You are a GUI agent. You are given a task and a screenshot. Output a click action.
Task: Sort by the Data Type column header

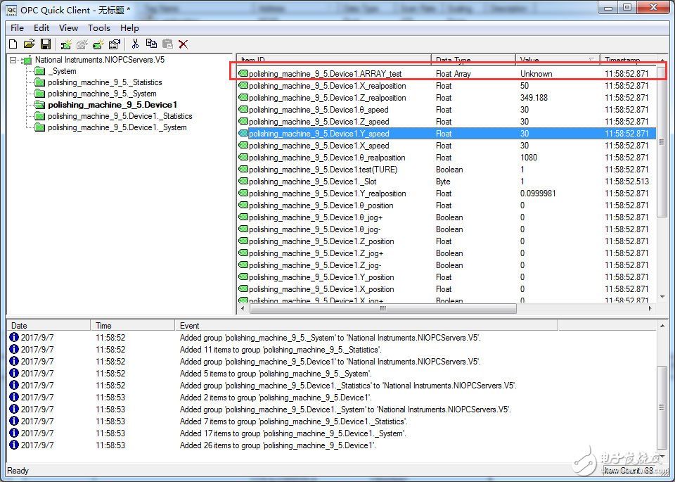[473, 60]
